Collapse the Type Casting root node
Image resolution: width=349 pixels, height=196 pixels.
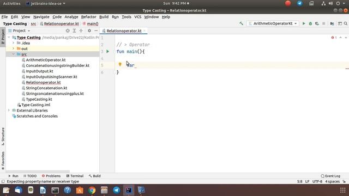point(9,38)
